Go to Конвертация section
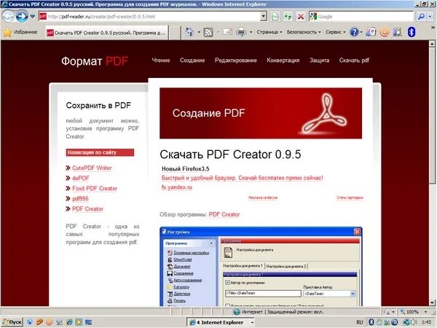437x328 pixels. pyautogui.click(x=283, y=60)
